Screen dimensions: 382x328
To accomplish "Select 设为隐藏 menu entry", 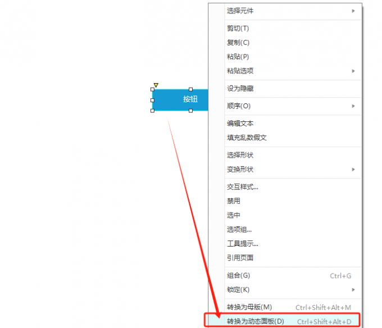I will tap(285, 89).
